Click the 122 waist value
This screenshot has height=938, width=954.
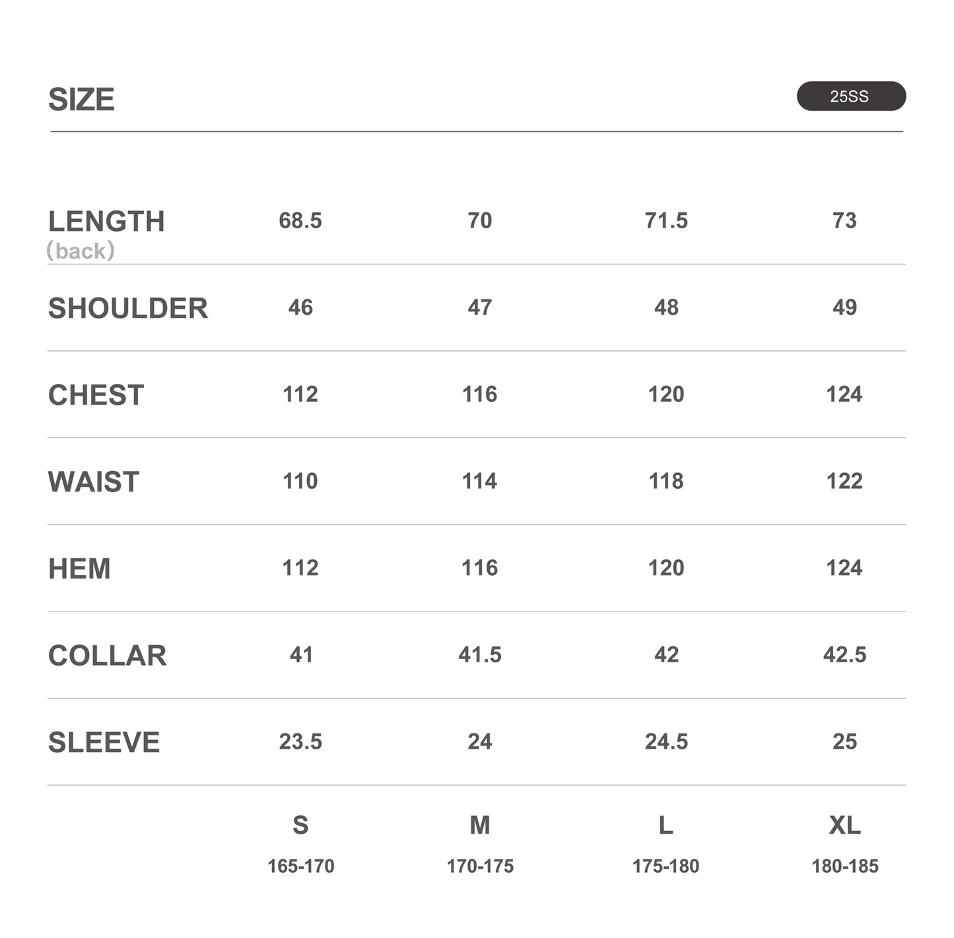pos(844,481)
